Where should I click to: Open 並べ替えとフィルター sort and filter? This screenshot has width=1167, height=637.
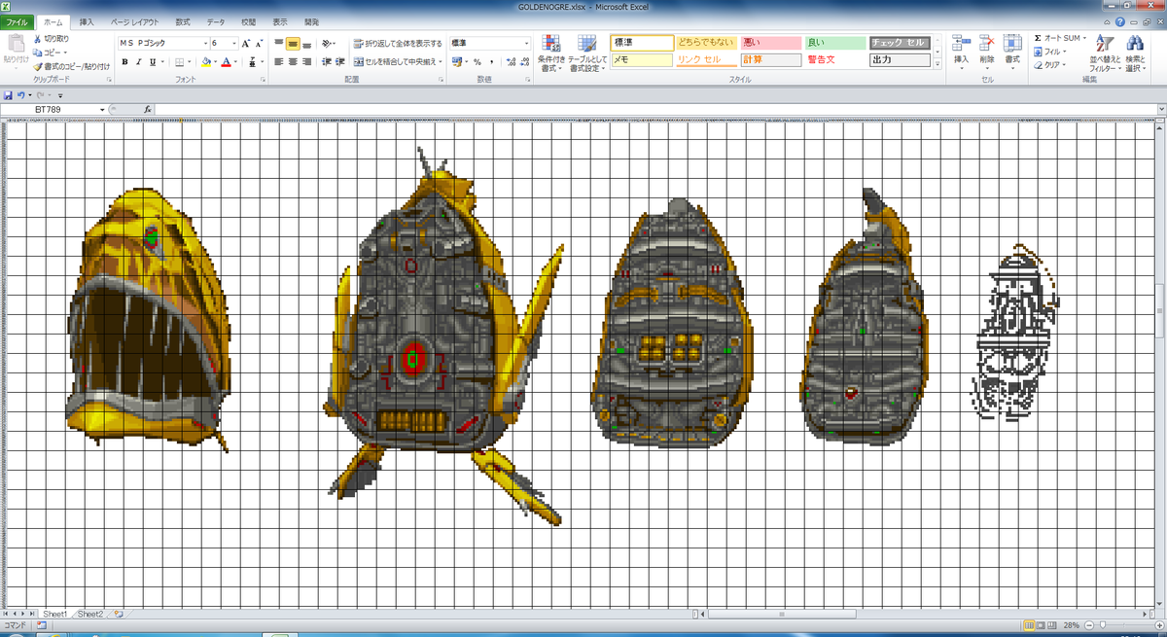click(1105, 53)
